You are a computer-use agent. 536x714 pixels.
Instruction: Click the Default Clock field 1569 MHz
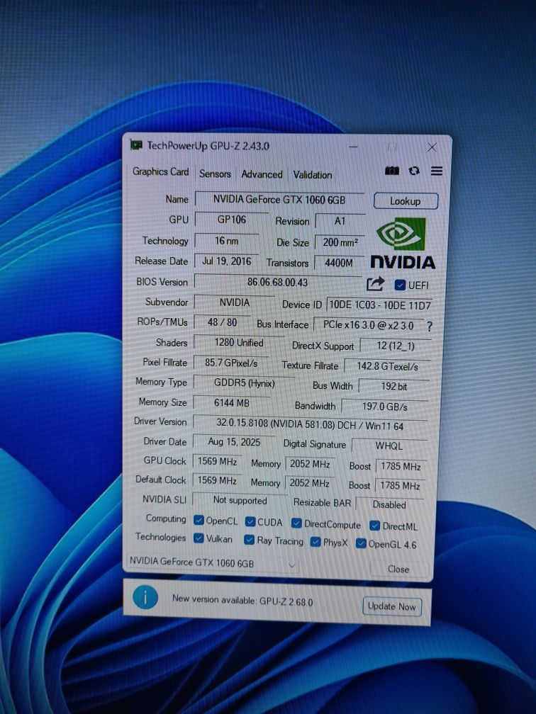pos(217,480)
